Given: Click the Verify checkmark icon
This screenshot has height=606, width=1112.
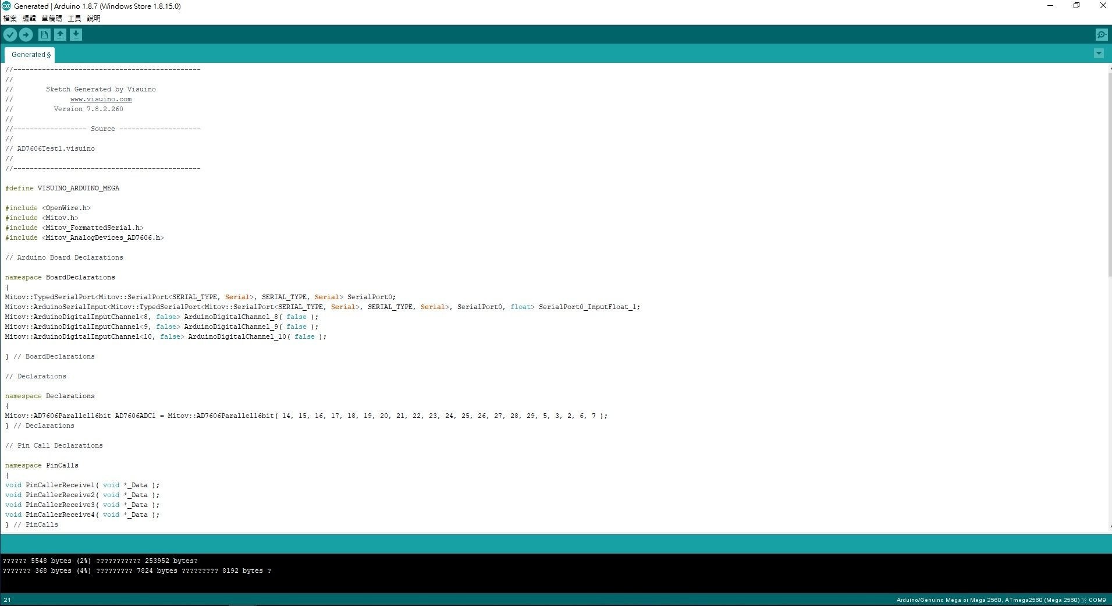Looking at the screenshot, I should pyautogui.click(x=10, y=35).
